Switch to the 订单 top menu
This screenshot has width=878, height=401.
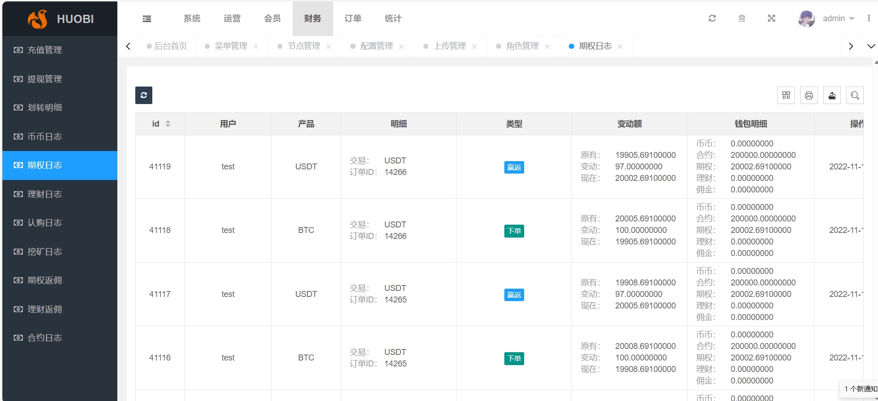352,18
